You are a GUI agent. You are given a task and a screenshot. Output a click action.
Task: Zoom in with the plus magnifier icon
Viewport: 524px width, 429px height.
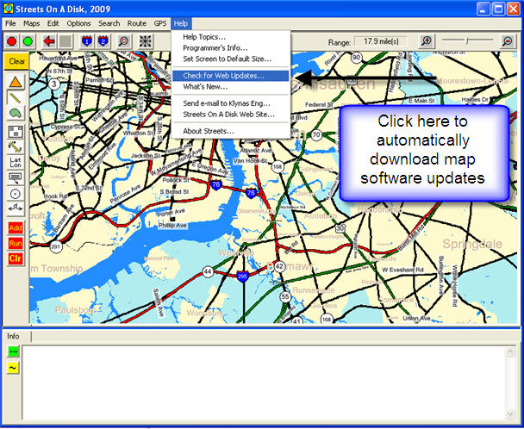click(427, 41)
